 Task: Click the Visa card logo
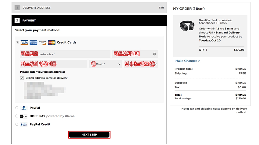[24, 42]
